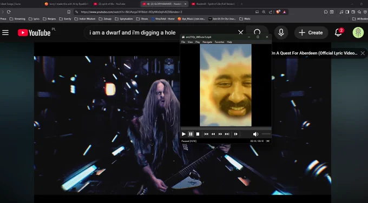
Task: Switch to 'sorry I made this with AI' tab
Action: [x=67, y=4]
